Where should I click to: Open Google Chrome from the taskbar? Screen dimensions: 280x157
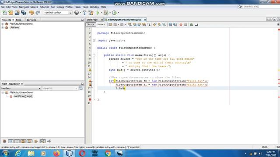[108, 153]
